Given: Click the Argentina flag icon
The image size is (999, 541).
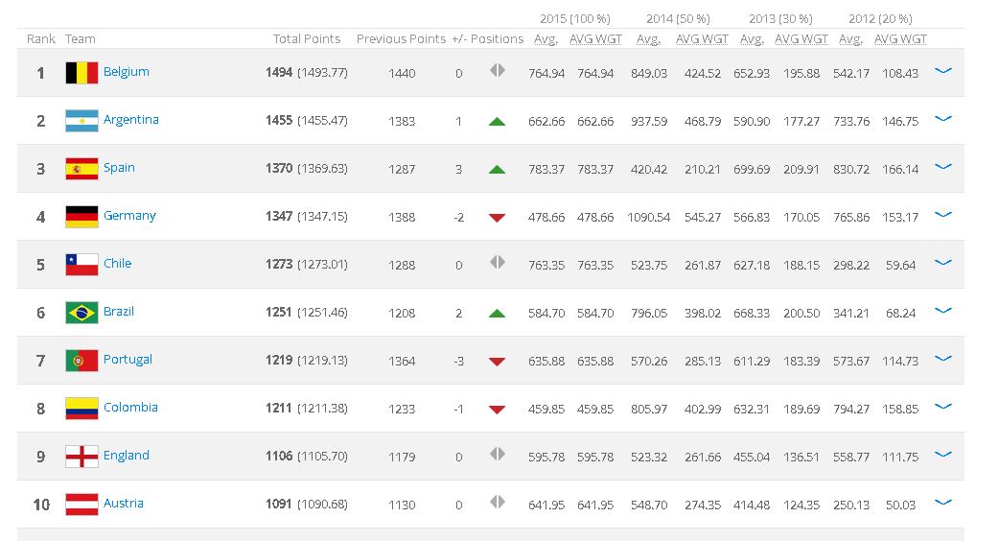Looking at the screenshot, I should [x=81, y=121].
